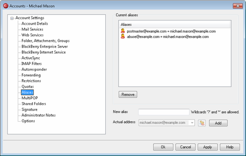This screenshot has height=156, width=246.
Task: Click the Add button
Action: coord(218,123)
